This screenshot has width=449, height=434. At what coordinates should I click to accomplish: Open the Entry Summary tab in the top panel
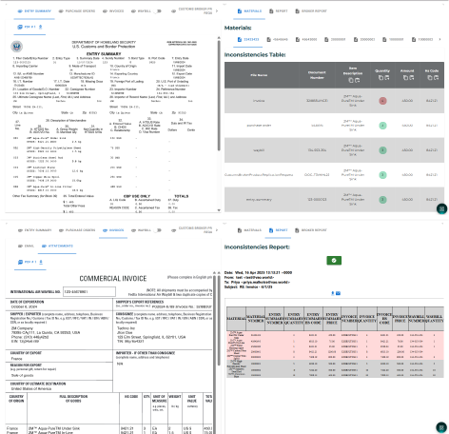coord(34,11)
